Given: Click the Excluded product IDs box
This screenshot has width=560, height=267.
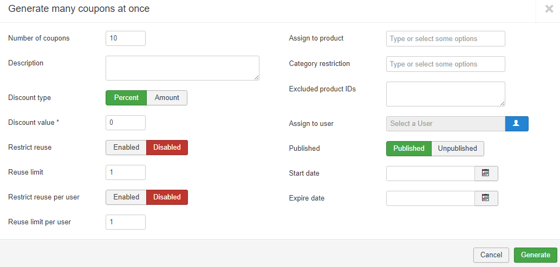Looking at the screenshot, I should click(445, 94).
